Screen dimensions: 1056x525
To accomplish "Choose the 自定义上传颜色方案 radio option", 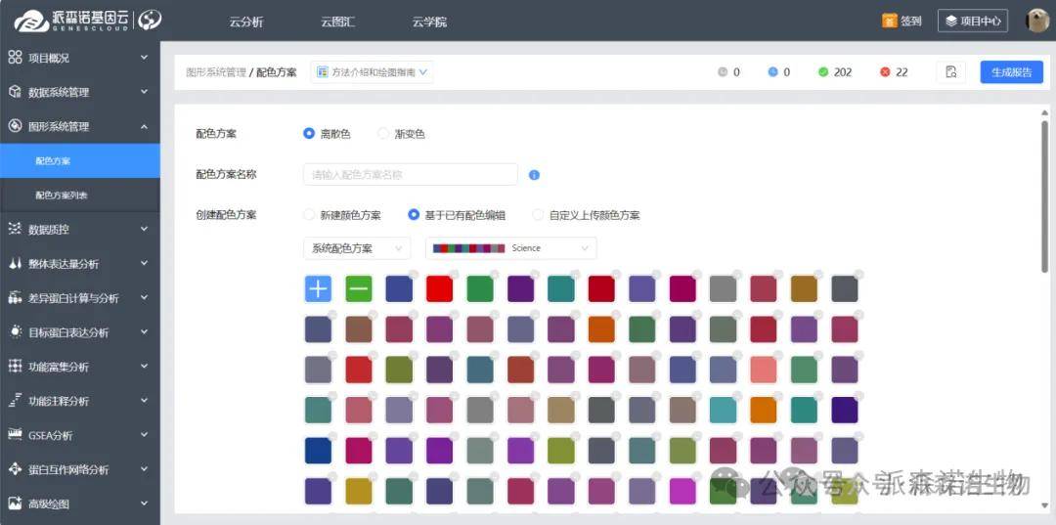I will click(538, 215).
